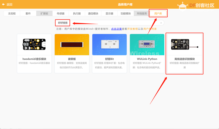Select the 功能模块 tab
Viewport: 219px width, 129px height.
(126, 13)
